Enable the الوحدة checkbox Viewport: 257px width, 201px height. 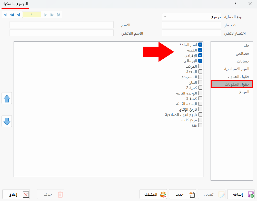point(200,71)
